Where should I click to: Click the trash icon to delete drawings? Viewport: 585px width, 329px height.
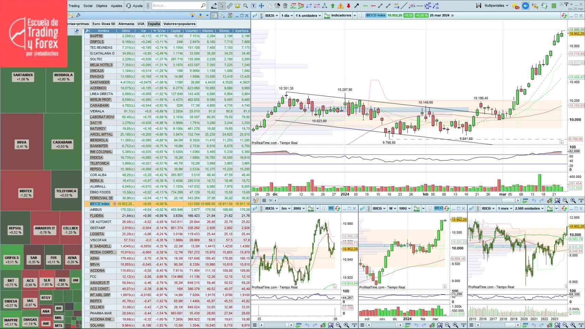coord(285,5)
